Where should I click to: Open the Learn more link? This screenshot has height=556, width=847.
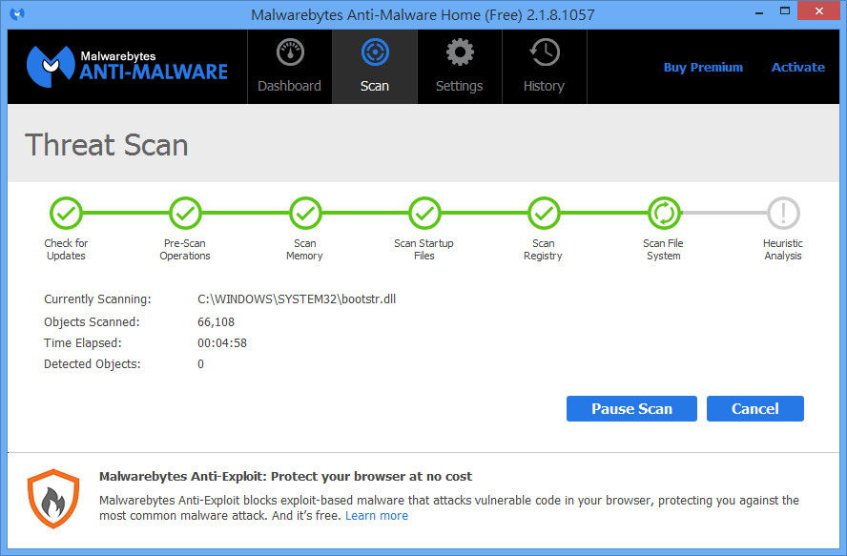[x=377, y=516]
